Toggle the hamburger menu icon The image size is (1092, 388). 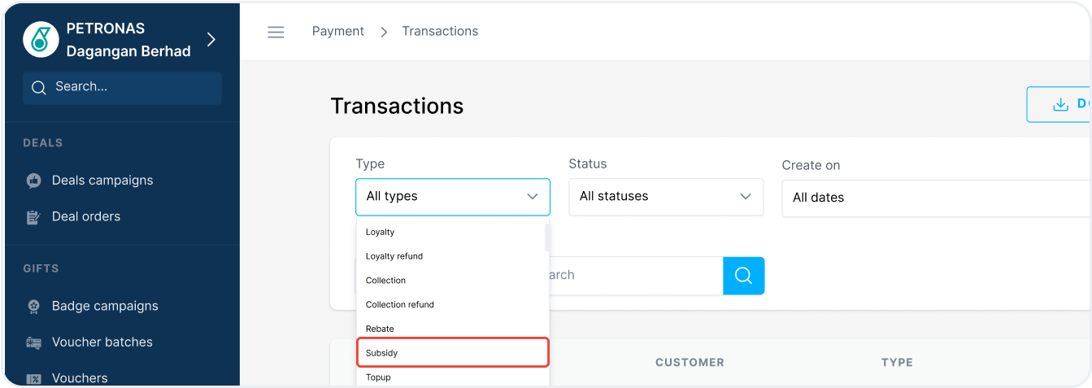(276, 32)
